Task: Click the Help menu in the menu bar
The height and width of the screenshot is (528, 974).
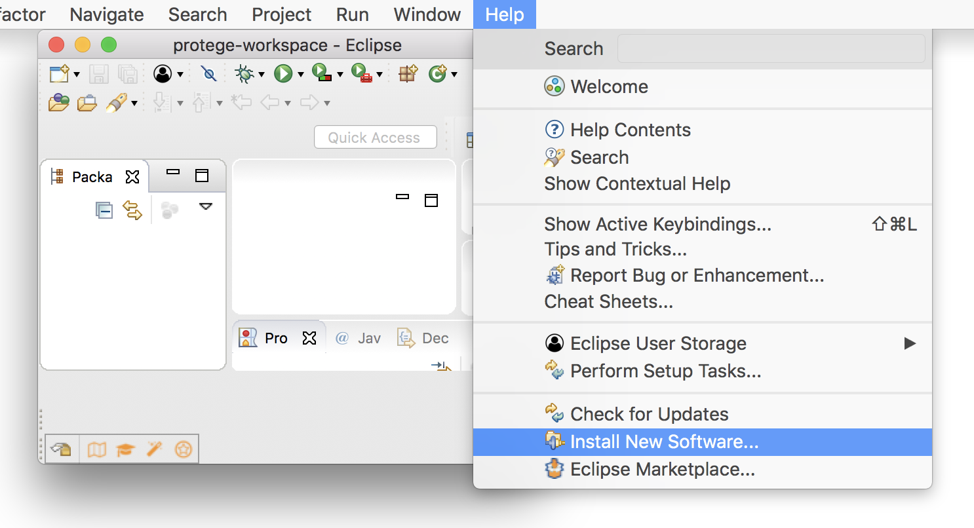Action: click(505, 14)
